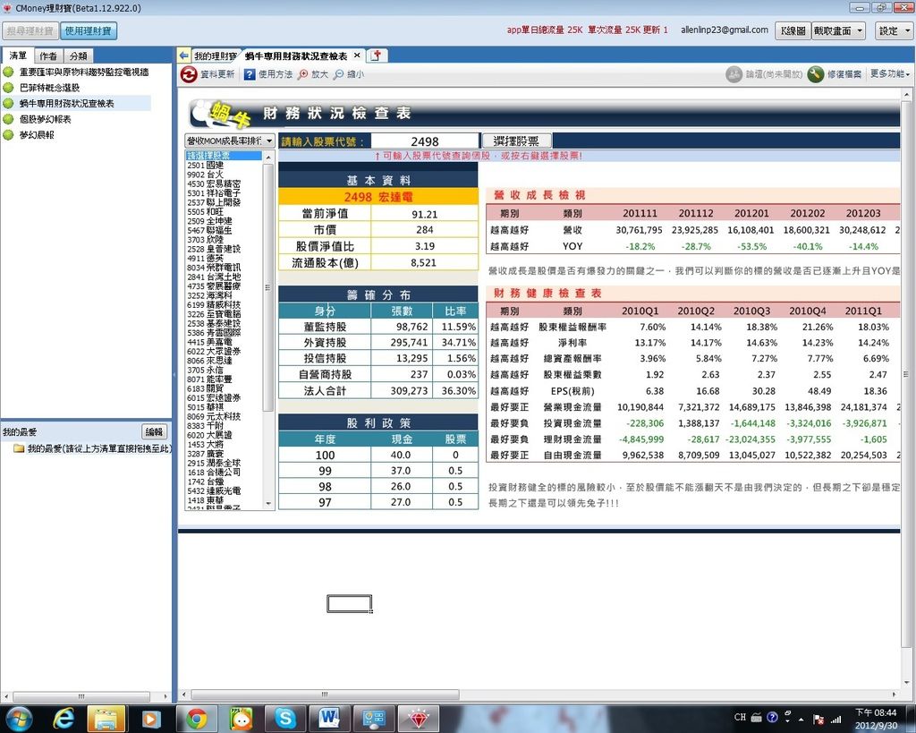Click the 2010Q4 column header
Screen dimensions: 916x733
[x=808, y=311]
